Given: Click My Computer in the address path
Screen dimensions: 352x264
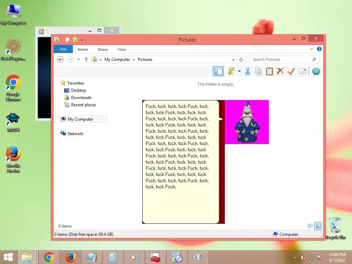Looking at the screenshot, I should click(117, 59).
